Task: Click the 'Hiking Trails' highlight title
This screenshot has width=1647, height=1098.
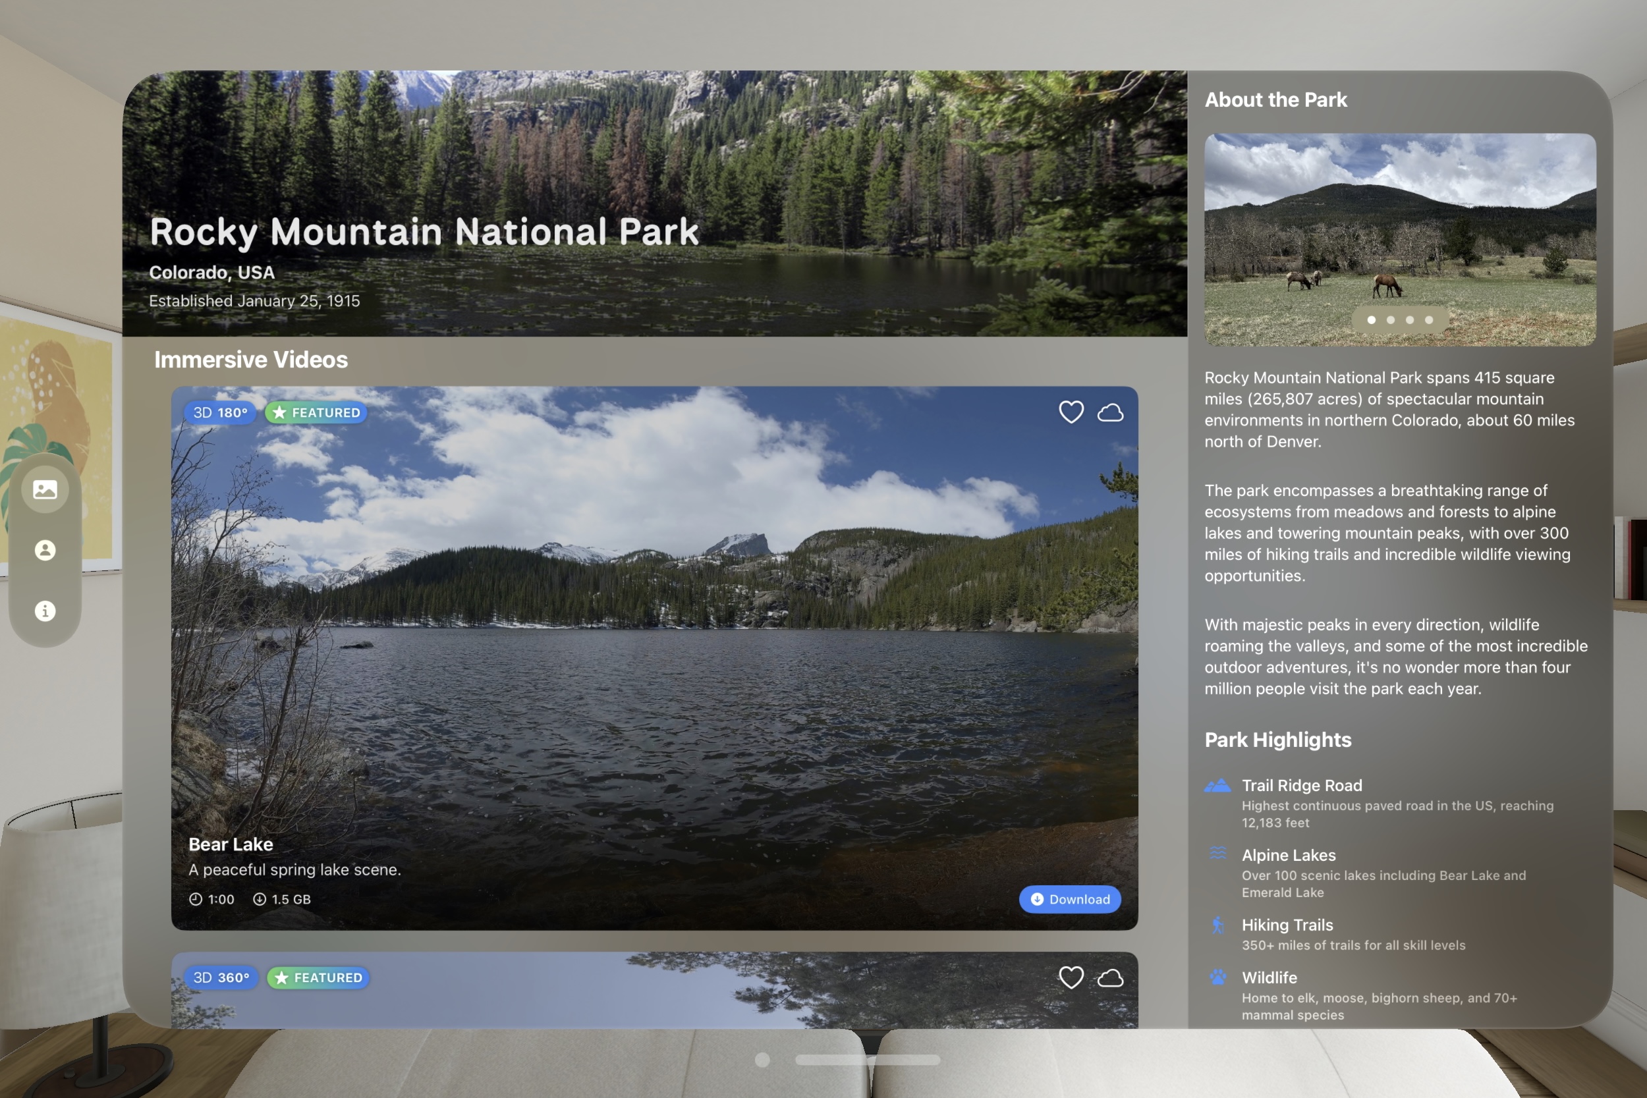Action: tap(1287, 925)
